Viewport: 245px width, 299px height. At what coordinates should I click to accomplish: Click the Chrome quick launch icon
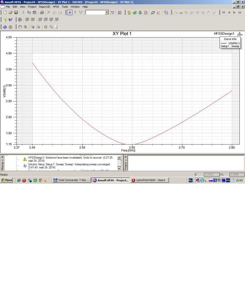click(41, 180)
